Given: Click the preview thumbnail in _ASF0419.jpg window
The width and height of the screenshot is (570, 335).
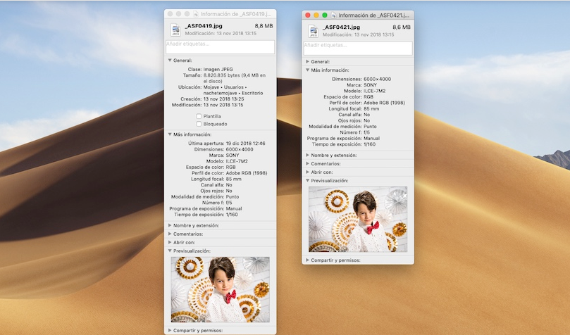Looking at the screenshot, I should click(221, 290).
